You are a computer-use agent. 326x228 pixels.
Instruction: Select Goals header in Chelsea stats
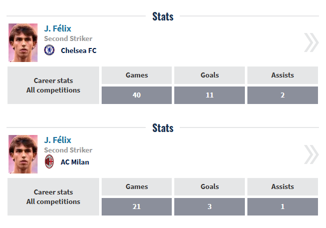(x=209, y=75)
